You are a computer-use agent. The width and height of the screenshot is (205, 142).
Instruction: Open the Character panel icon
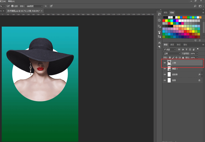click(x=159, y=43)
